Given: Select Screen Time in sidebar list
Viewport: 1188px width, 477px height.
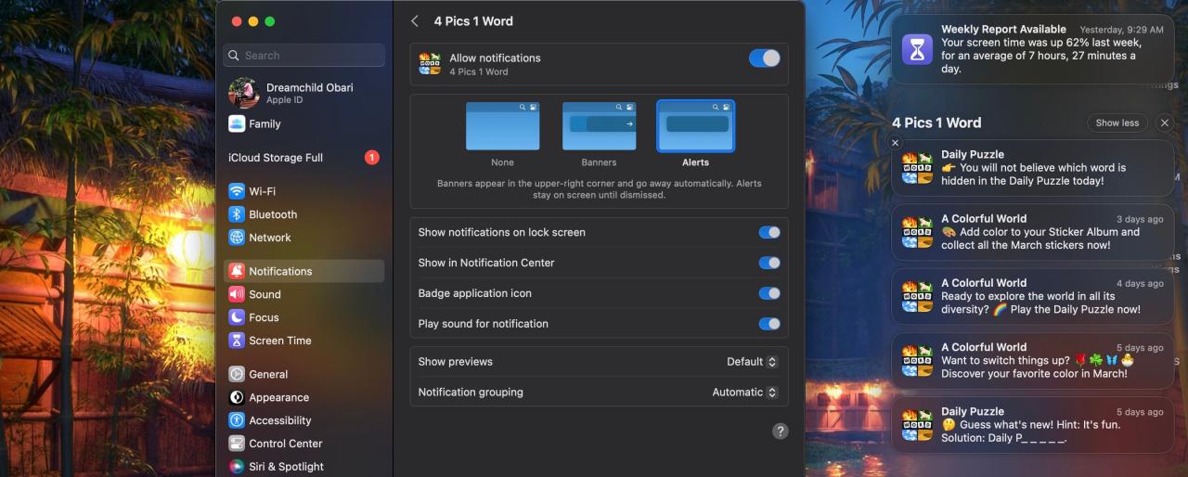Looking at the screenshot, I should point(303,341).
